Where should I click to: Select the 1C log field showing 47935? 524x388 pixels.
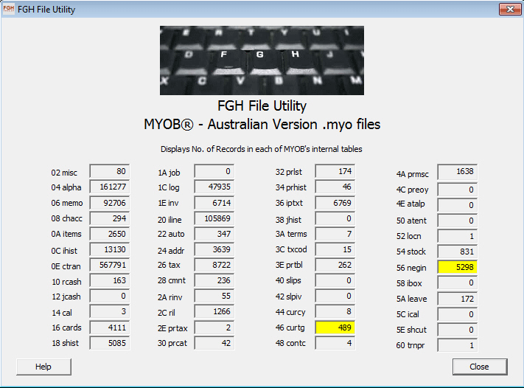[214, 187]
